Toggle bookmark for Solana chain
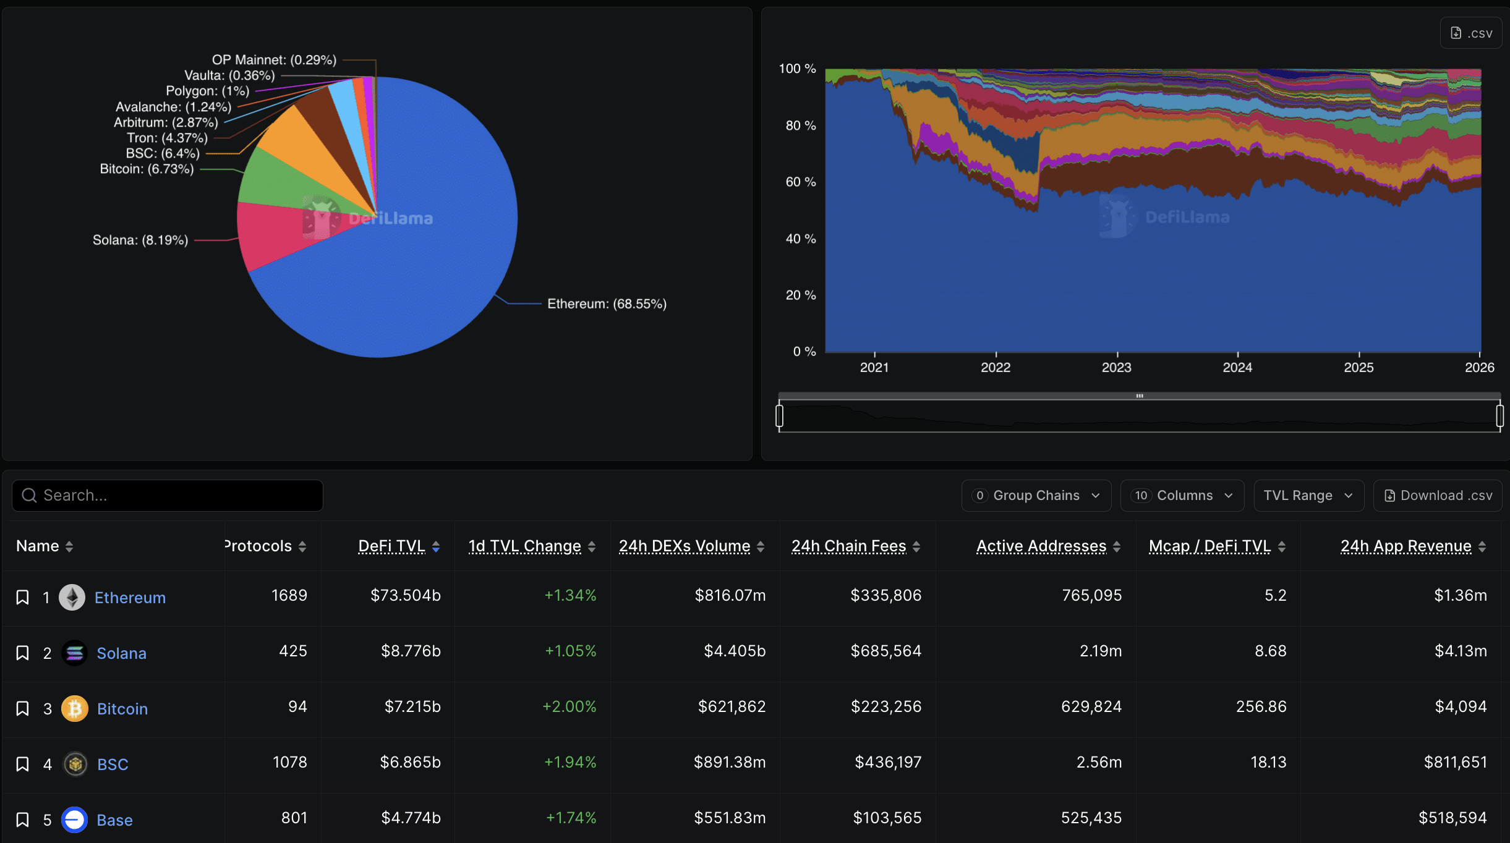Screen dimensions: 1510x843 pos(22,653)
